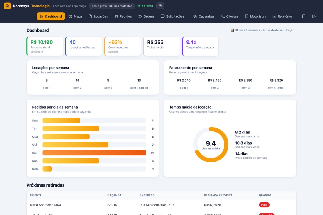Open the Dashboard tab

[x=51, y=16]
